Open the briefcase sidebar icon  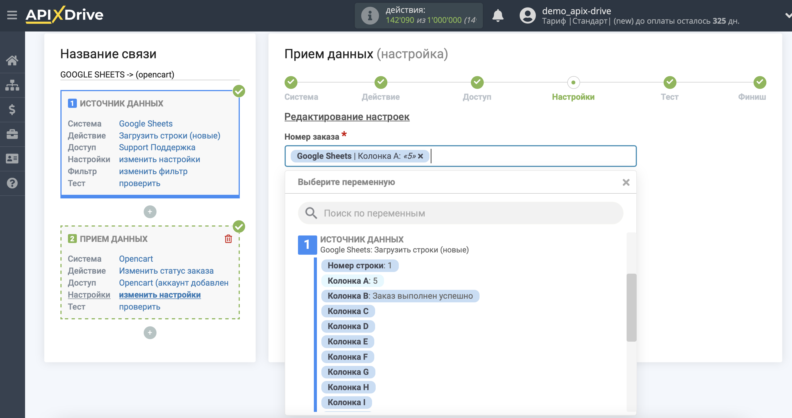point(12,134)
